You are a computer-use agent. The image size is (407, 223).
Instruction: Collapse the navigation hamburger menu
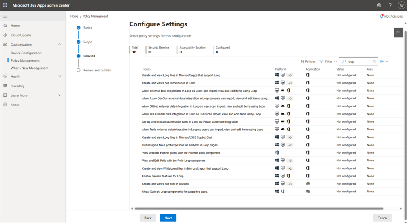click(5, 16)
